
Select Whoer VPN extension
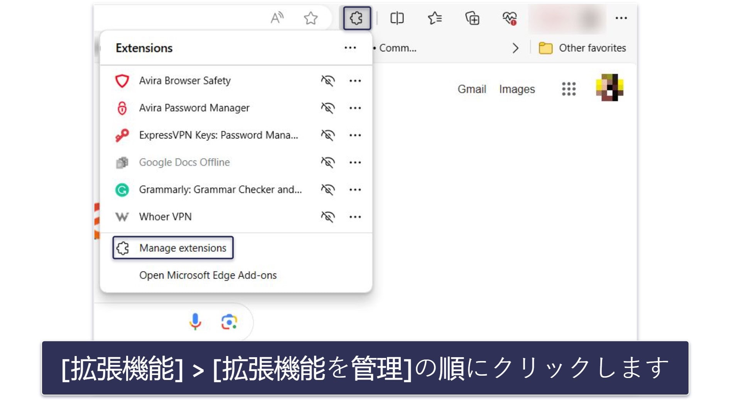pos(165,217)
